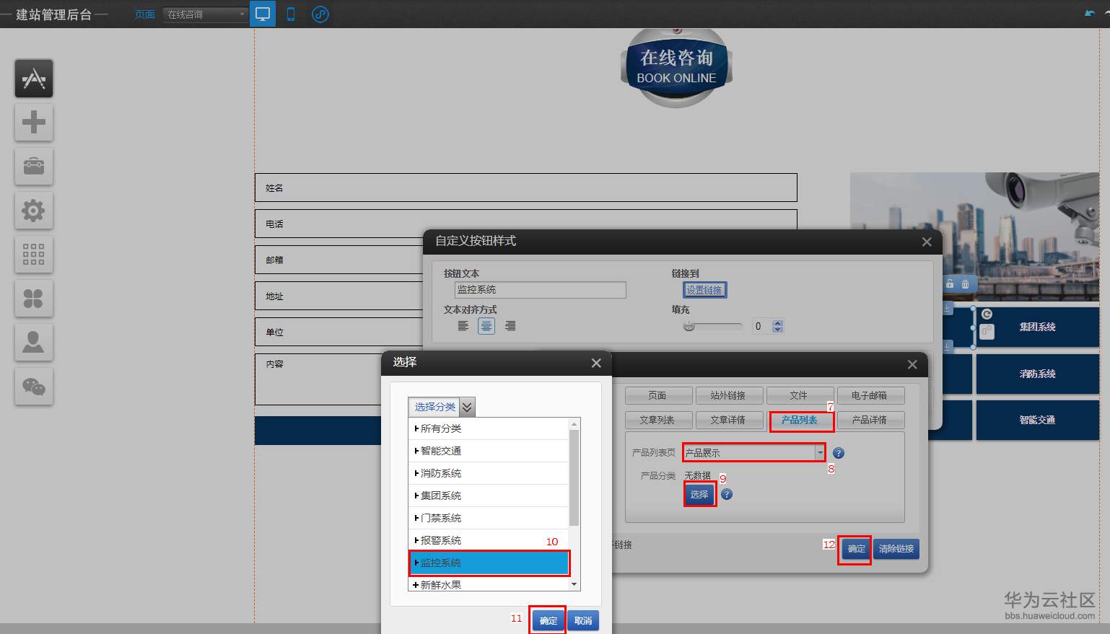The height and width of the screenshot is (634, 1110).
Task: Open the toolbox icon in left sidebar
Action: [x=34, y=166]
